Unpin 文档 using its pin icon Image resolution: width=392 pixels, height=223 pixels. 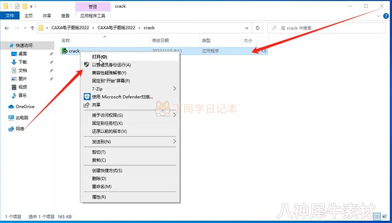51,71
